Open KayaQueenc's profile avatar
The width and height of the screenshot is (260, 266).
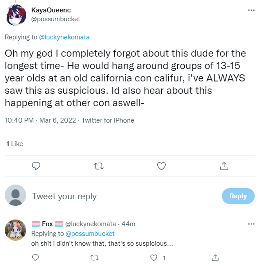pos(16,15)
